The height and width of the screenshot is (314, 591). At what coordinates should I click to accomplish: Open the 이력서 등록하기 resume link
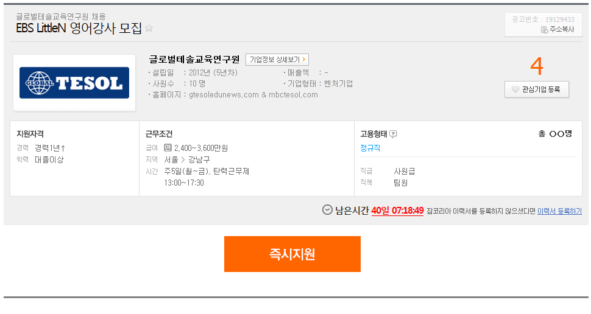(559, 211)
